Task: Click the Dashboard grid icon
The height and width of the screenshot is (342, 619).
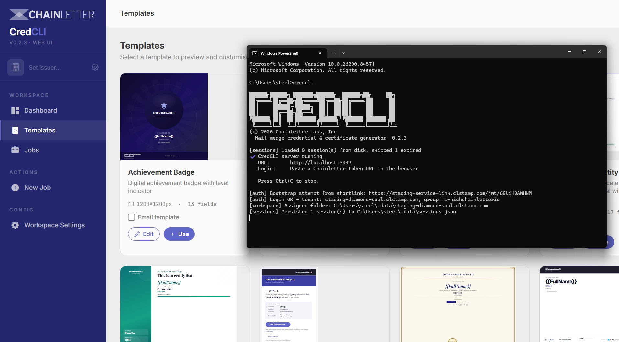Action: [x=15, y=110]
